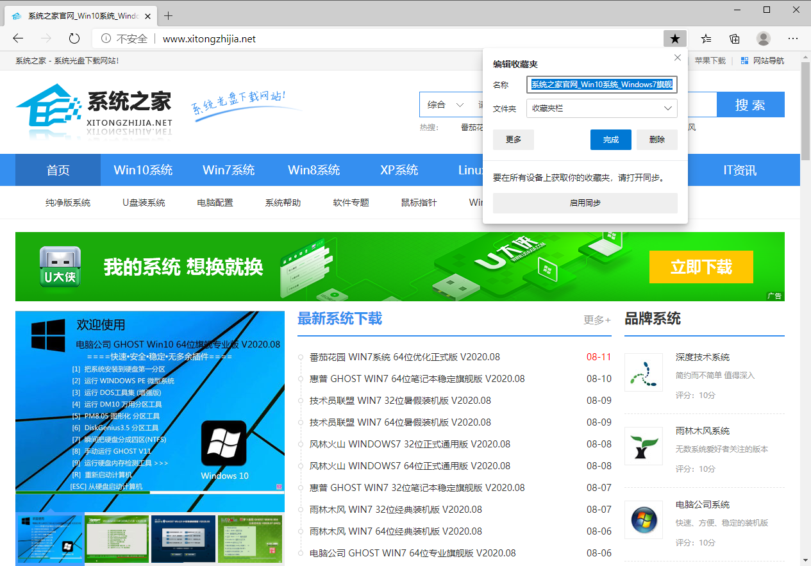Open the favorites list icon on the toolbar
This screenshot has height=566, width=811.
tap(705, 38)
